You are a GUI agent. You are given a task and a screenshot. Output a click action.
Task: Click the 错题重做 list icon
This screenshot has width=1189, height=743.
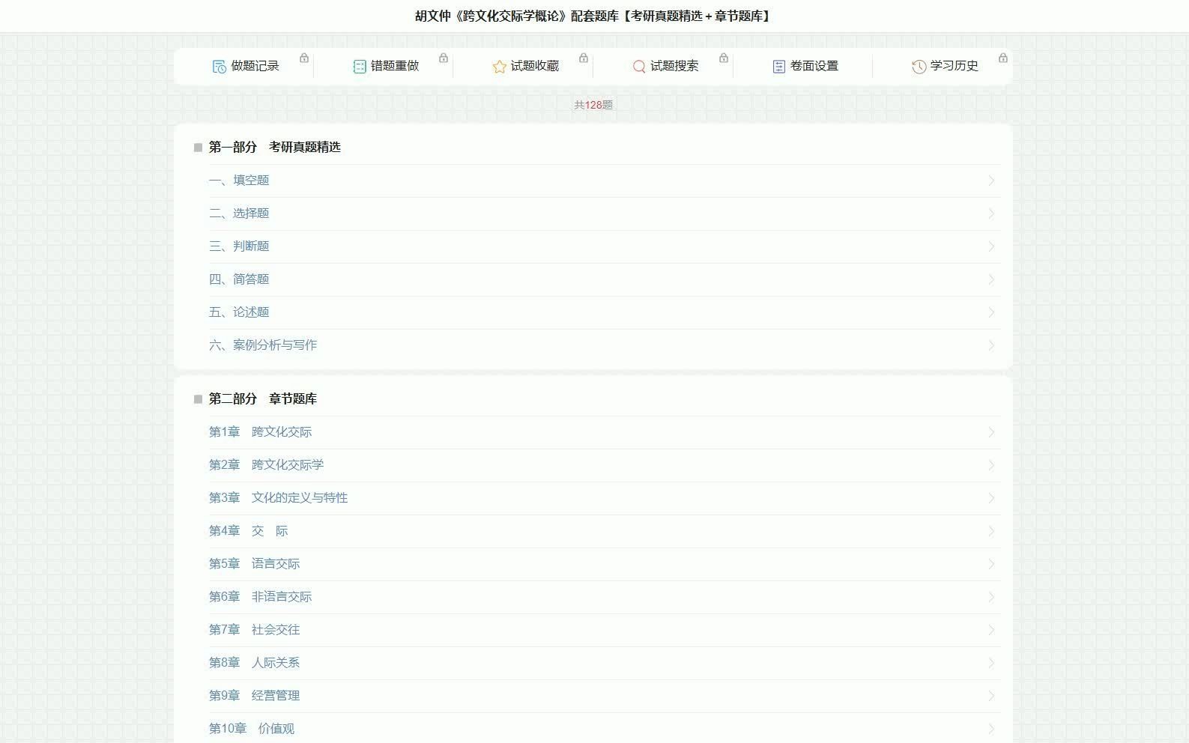360,67
